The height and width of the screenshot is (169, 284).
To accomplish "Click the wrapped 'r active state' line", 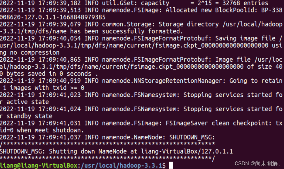I will [x=25, y=102].
